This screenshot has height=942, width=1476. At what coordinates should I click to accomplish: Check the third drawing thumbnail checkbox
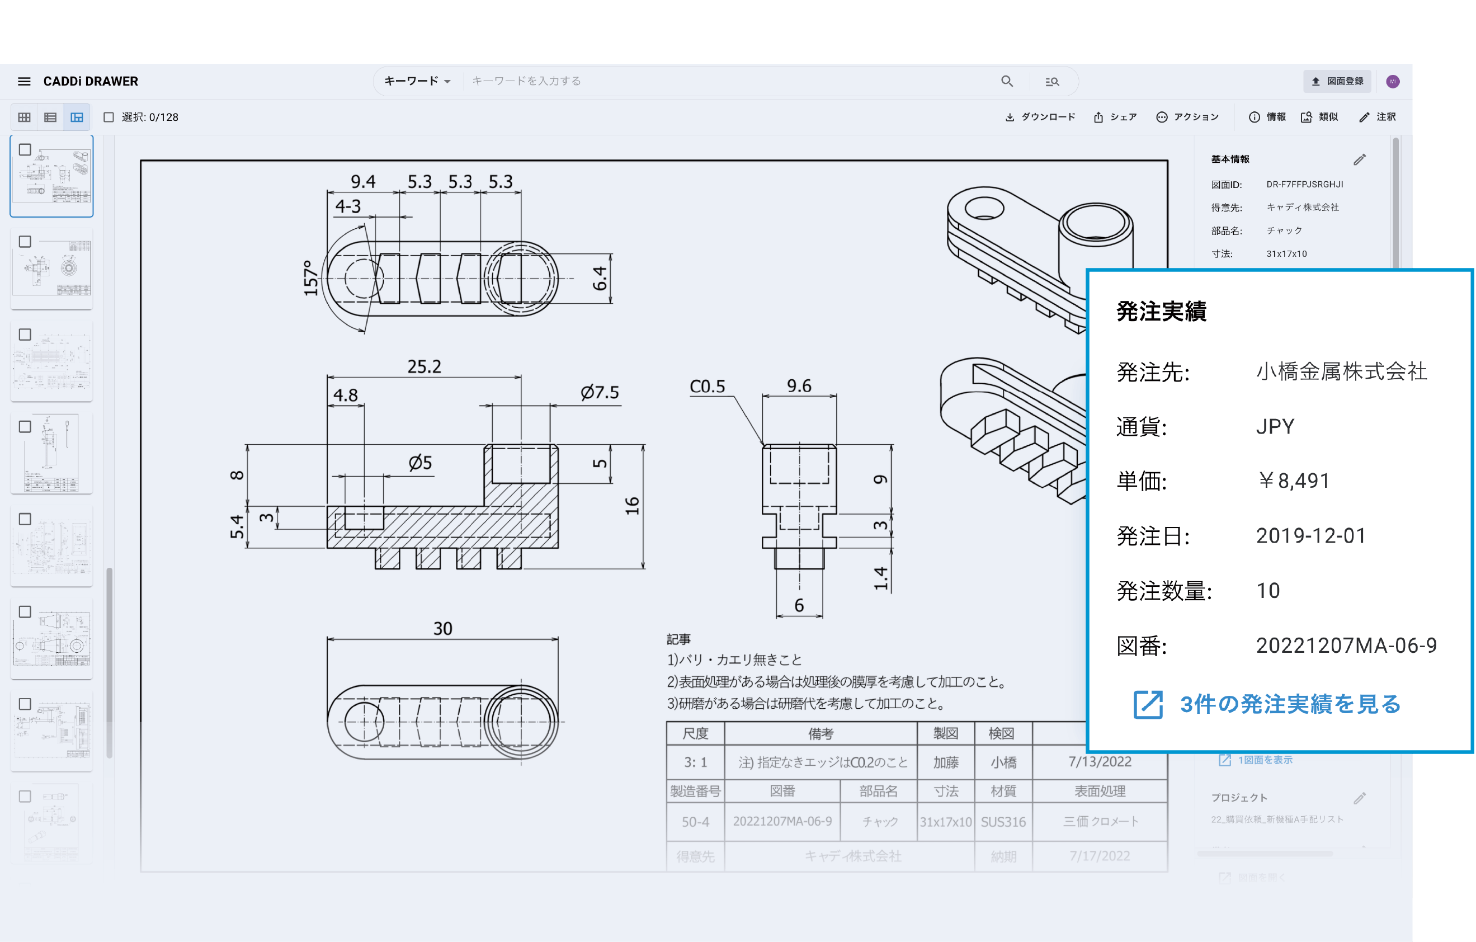[x=25, y=335]
